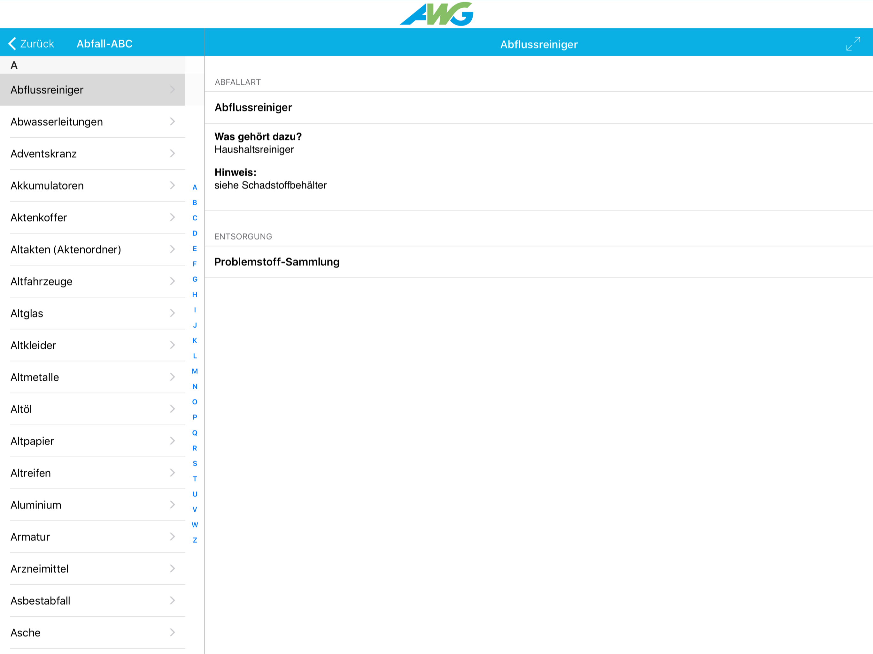Image resolution: width=873 pixels, height=654 pixels.
Task: Select Altakten (Aktenordner) entry
Action: click(93, 249)
